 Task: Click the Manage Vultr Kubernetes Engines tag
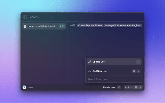coord(123,25)
